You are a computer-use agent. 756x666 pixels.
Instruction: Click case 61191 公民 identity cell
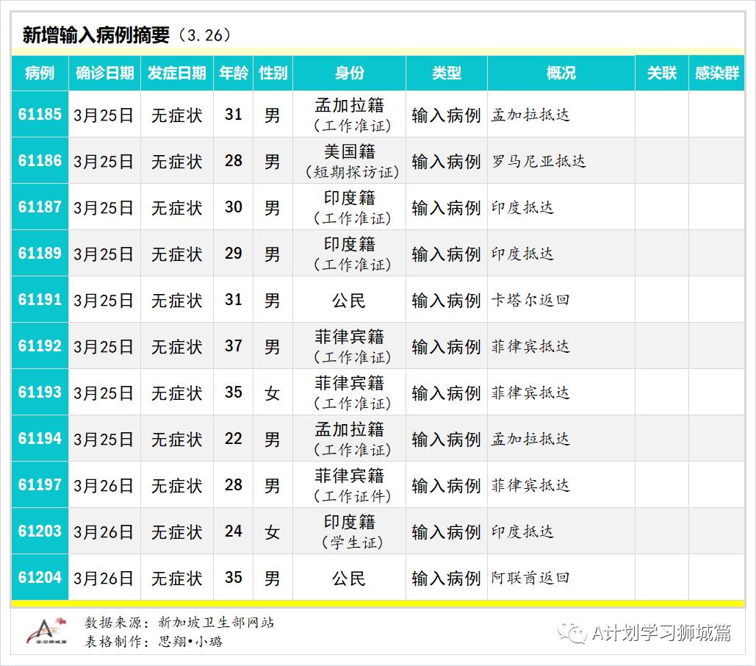tap(349, 300)
